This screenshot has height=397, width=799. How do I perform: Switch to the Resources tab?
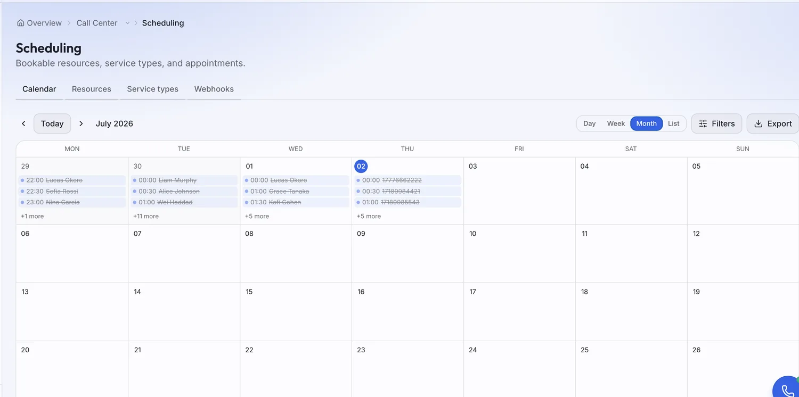(92, 89)
